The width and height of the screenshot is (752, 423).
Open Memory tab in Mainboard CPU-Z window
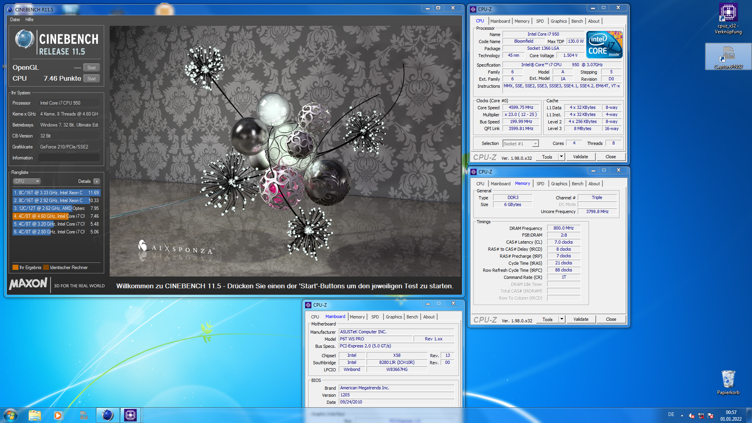357,317
